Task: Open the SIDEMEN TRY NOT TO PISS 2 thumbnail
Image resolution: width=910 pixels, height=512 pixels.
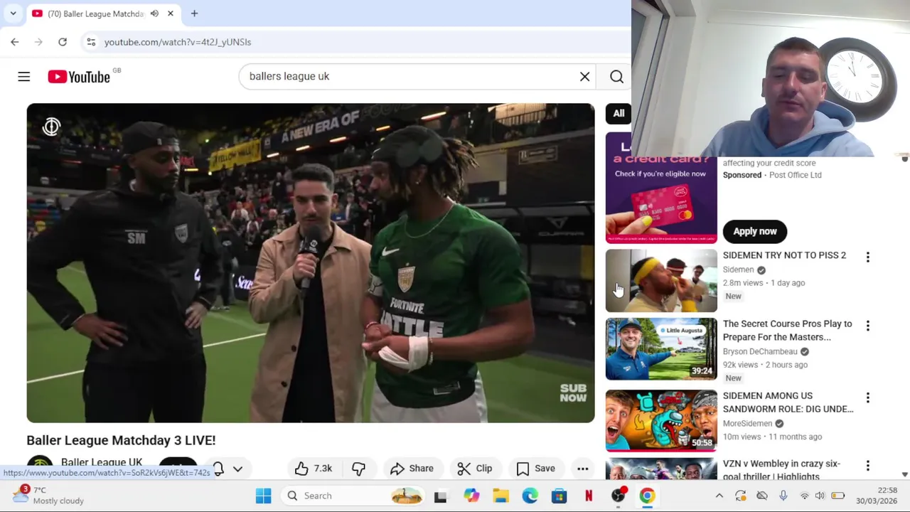Action: [x=661, y=281]
